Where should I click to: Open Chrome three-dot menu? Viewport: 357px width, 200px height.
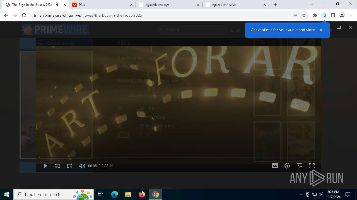[351, 15]
